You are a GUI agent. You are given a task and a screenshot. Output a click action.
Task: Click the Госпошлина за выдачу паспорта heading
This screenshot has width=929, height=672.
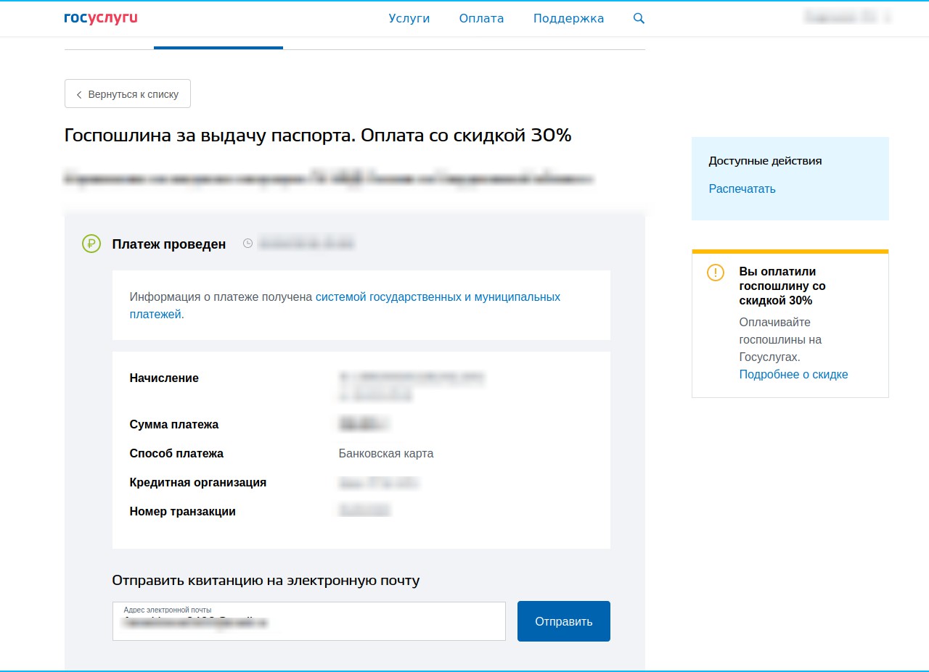coord(318,136)
